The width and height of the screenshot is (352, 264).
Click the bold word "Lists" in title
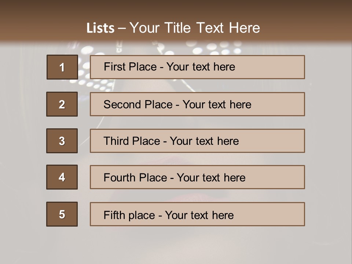tap(100, 28)
